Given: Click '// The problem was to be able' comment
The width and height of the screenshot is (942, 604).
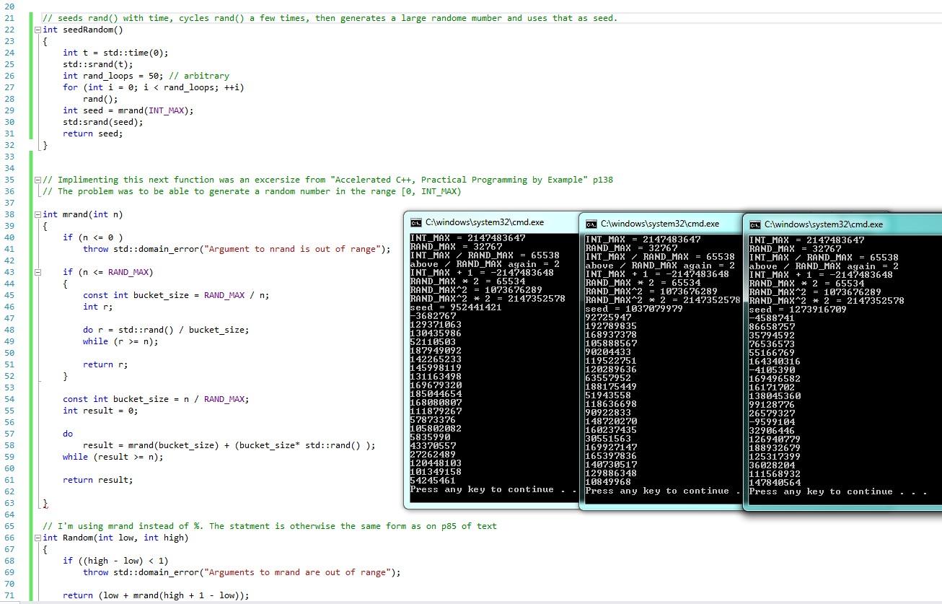Looking at the screenshot, I should 252,191.
